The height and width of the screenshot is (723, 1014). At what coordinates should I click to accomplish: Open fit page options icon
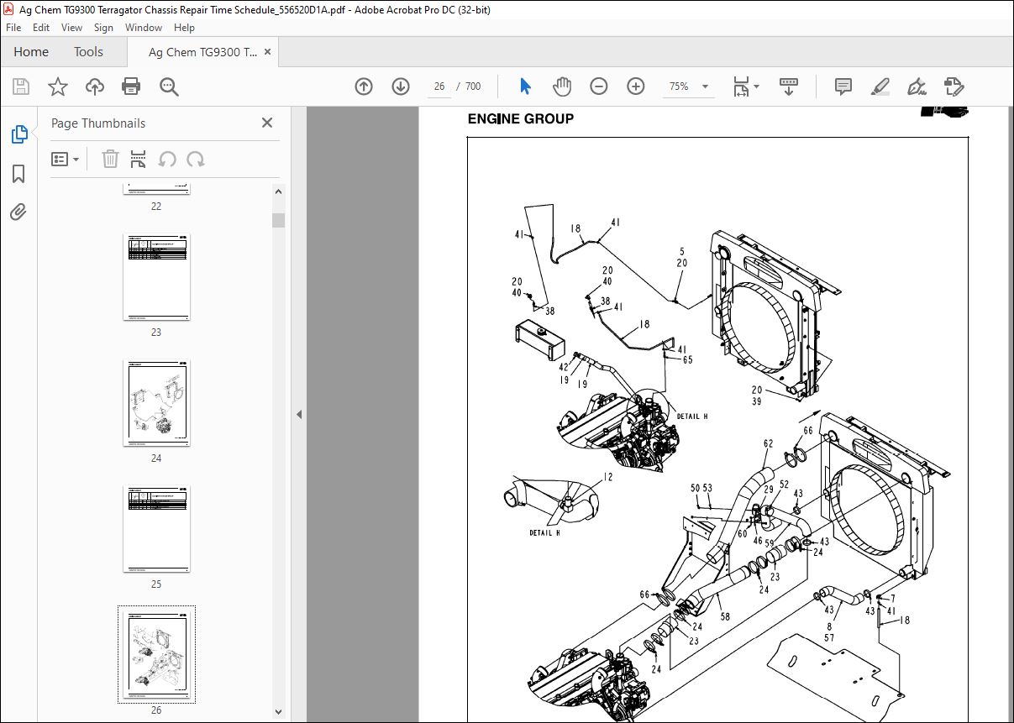coord(745,86)
